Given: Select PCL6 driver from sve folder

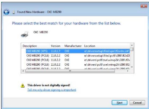Looking at the screenshot, I should [x=78, y=64].
